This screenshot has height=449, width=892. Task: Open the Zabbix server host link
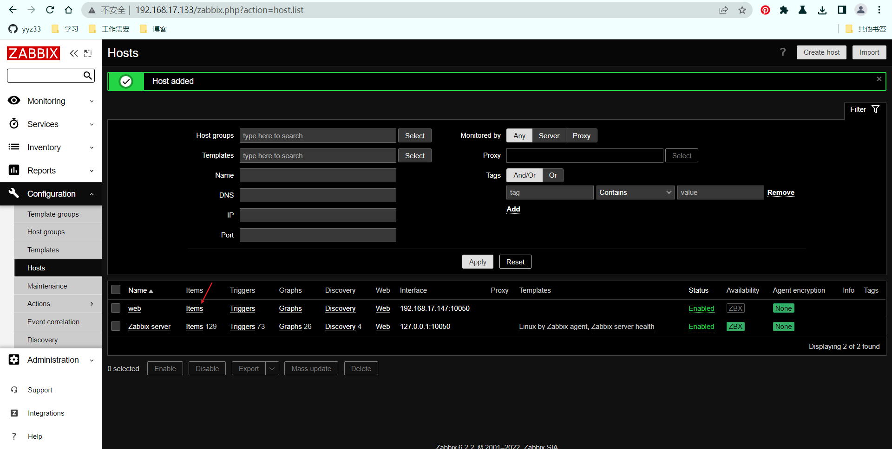[149, 326]
